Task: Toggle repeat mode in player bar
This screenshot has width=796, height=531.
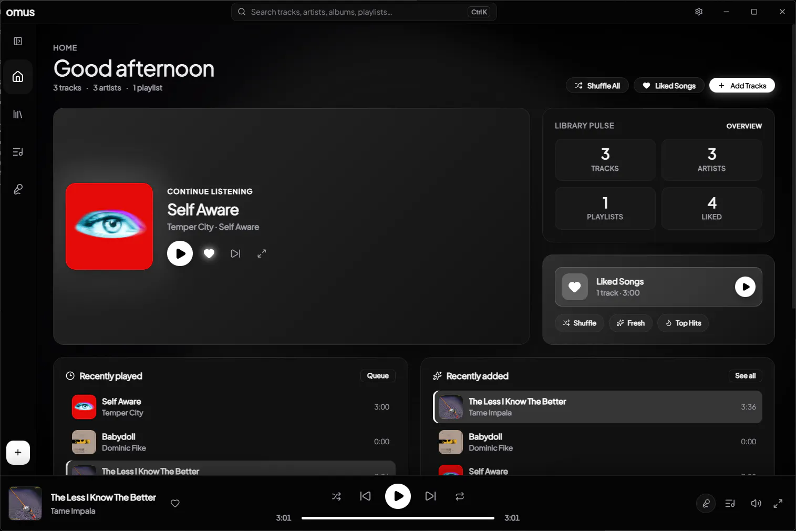Action: click(x=460, y=496)
